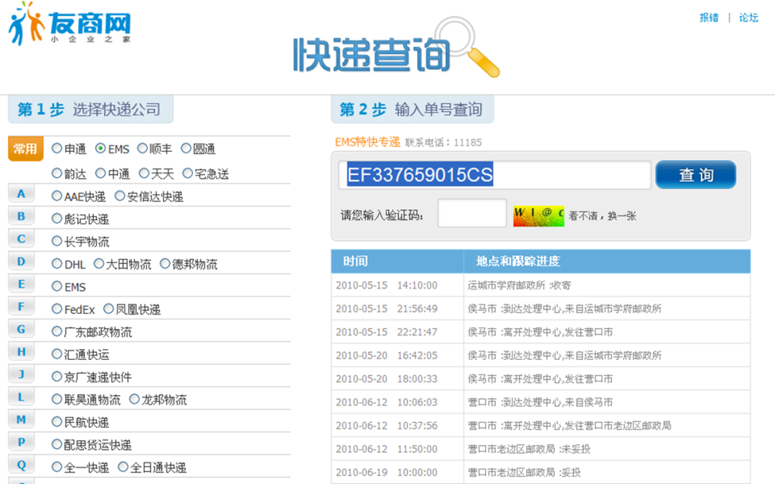Select 凤凰快递 courier
The height and width of the screenshot is (484, 775).
pos(109,308)
